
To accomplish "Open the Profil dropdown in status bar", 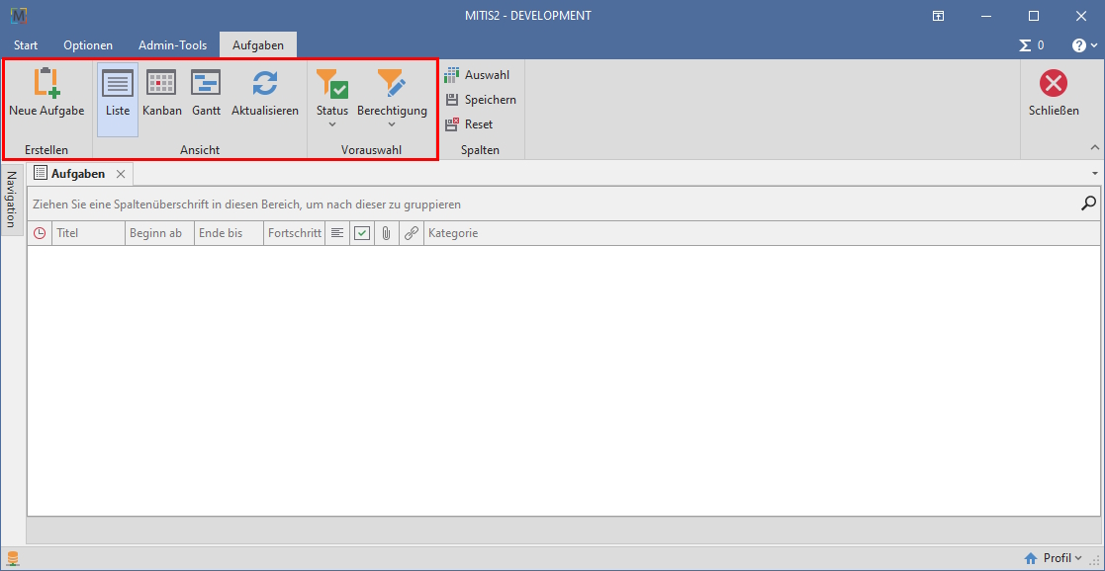I will [x=1056, y=558].
